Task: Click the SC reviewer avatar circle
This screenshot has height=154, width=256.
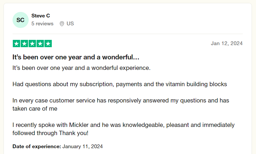Action: [20, 20]
